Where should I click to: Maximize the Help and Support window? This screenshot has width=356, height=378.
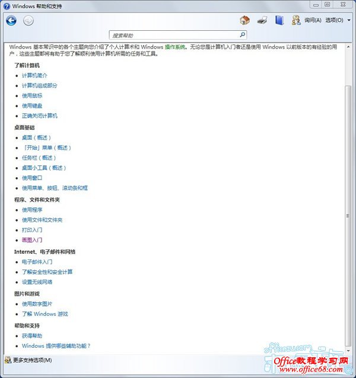pos(328,5)
